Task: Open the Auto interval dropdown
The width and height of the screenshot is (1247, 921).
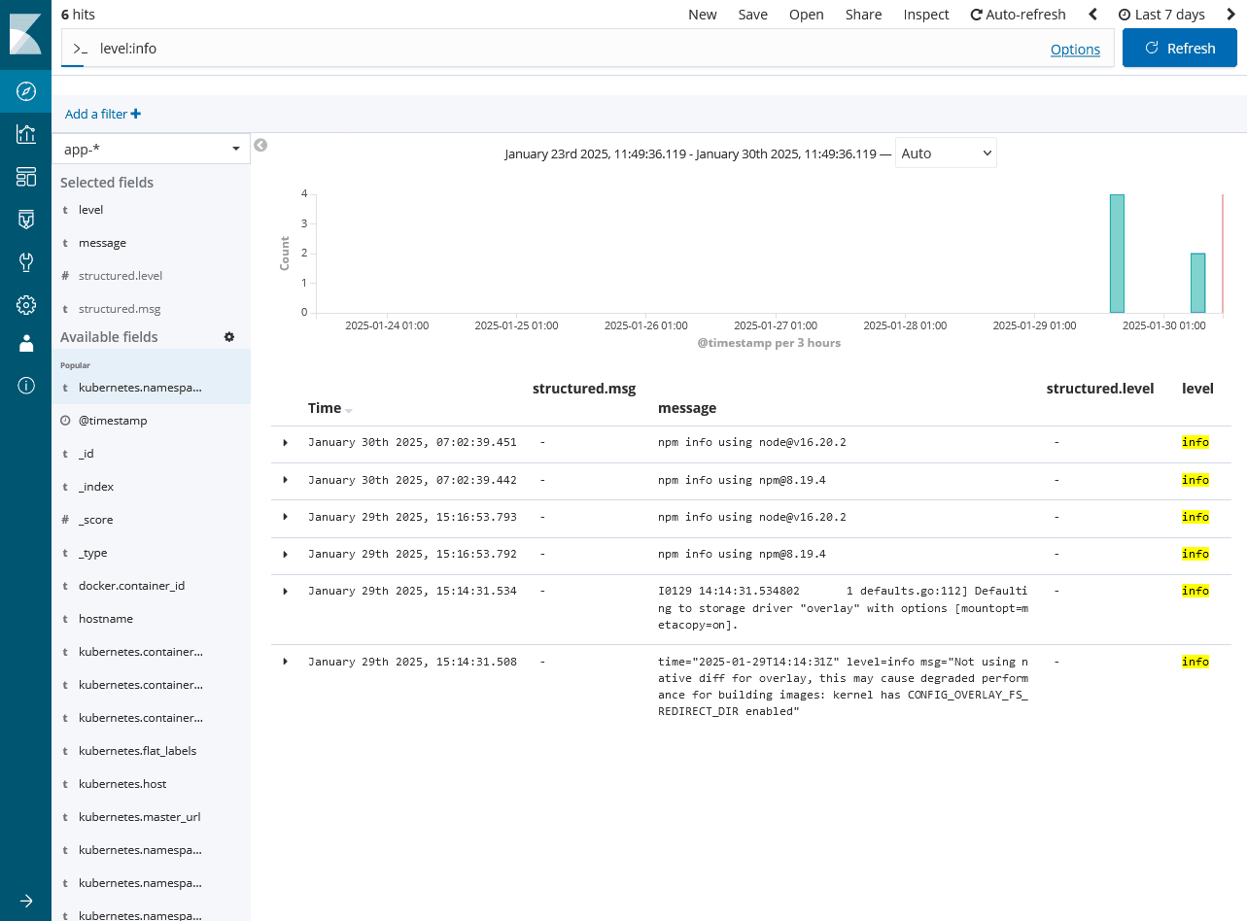Action: click(945, 153)
